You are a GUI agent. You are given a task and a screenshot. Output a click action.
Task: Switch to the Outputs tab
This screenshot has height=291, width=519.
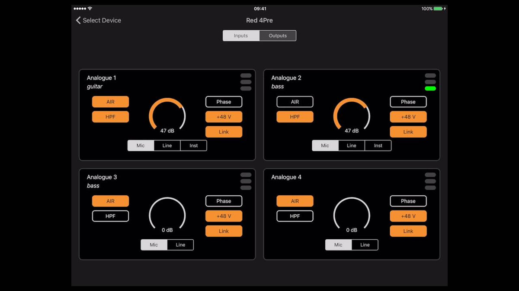(x=278, y=36)
